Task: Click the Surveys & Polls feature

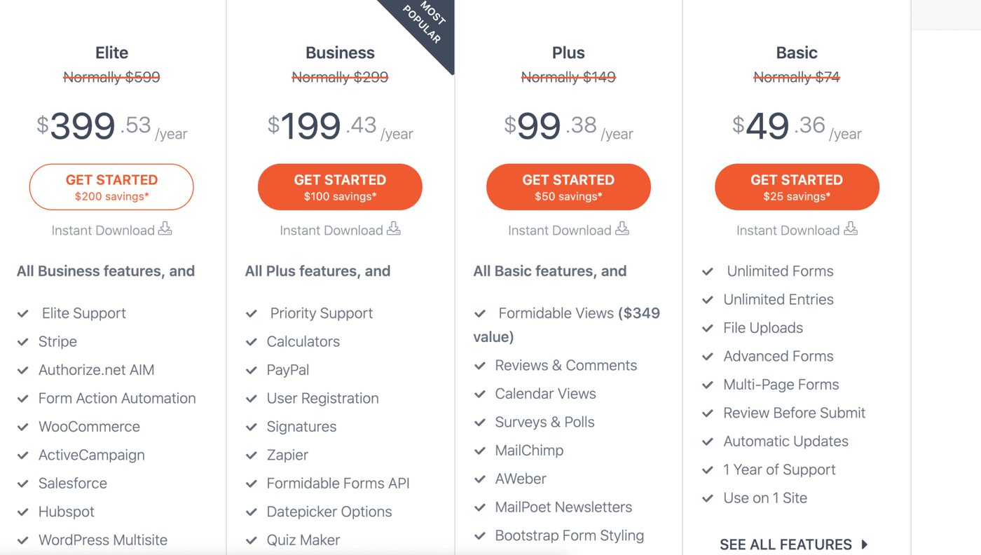Action: tap(544, 422)
